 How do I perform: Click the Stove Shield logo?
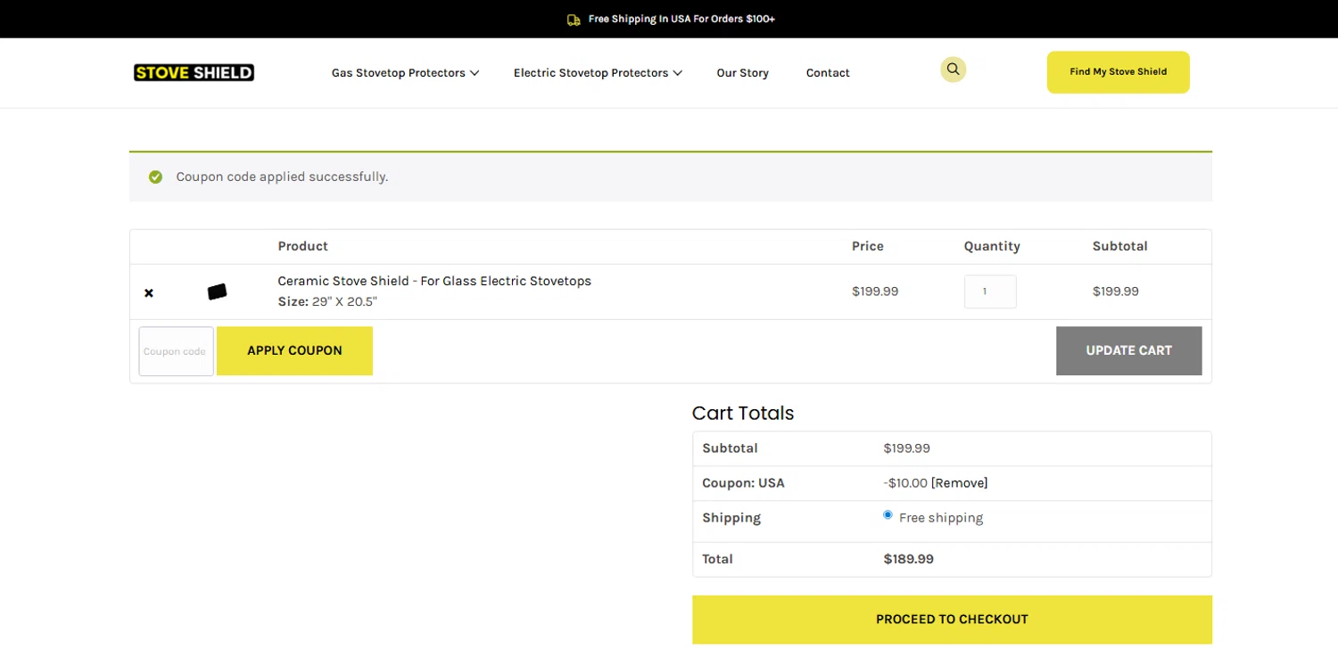pyautogui.click(x=194, y=72)
